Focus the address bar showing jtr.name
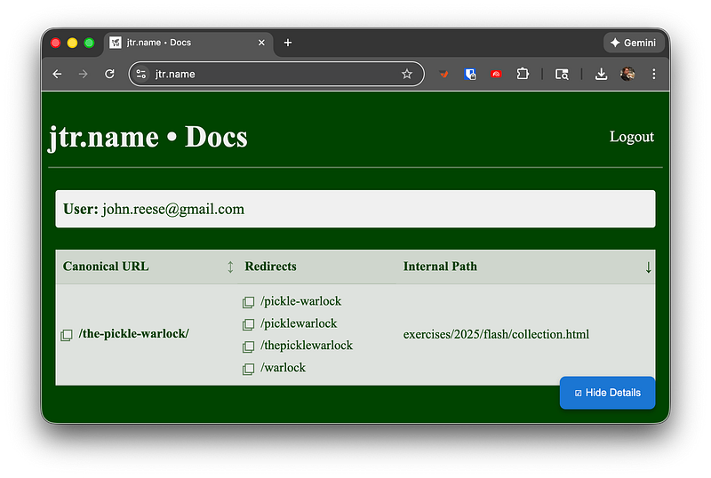Viewport: 711px width, 478px height. tap(267, 75)
